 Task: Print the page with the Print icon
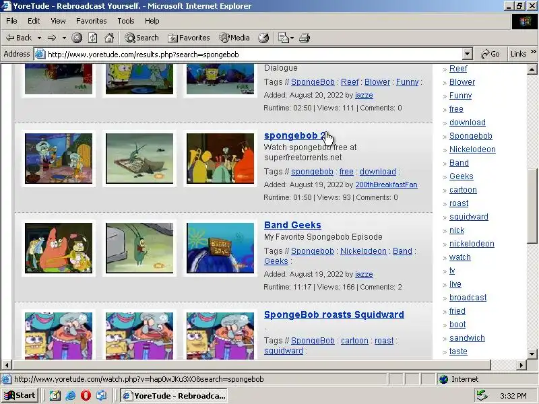pos(305,38)
